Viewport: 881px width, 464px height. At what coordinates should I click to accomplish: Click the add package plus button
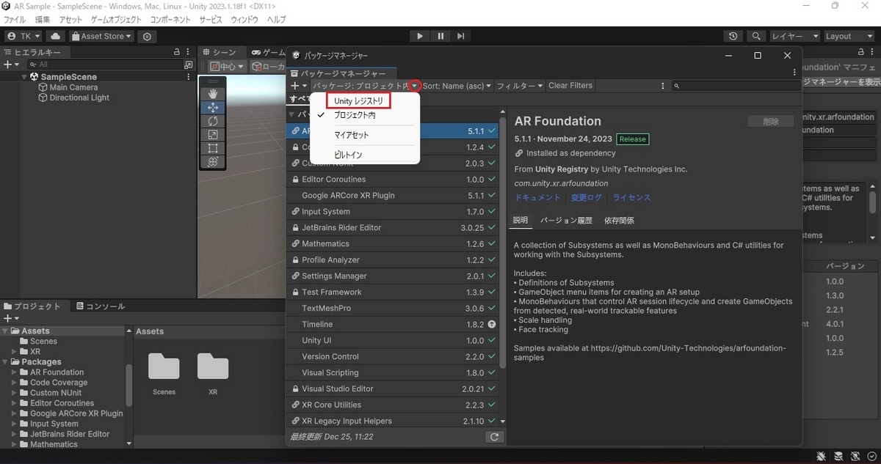pyautogui.click(x=298, y=86)
